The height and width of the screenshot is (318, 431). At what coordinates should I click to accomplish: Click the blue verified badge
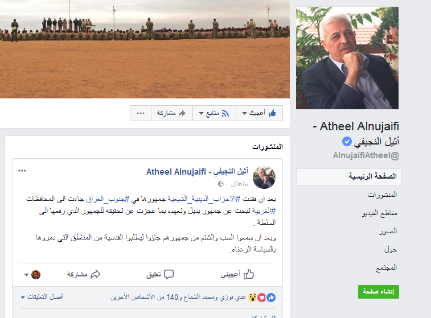347,142
